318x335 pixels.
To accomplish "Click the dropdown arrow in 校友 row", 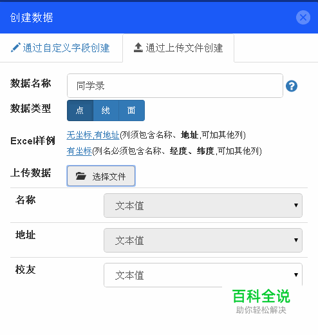I will pyautogui.click(x=296, y=274).
